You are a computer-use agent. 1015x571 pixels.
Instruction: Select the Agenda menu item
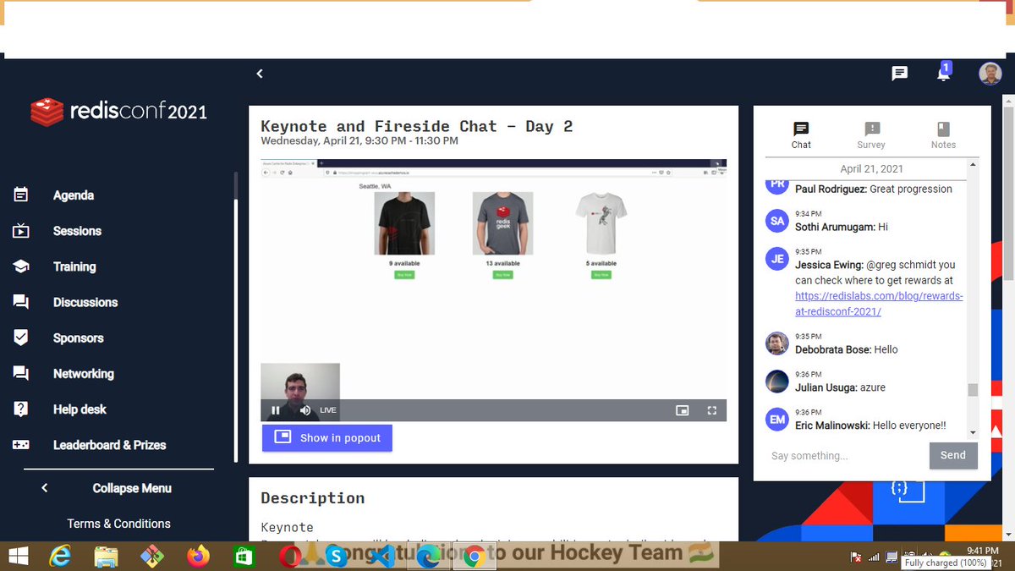tap(74, 195)
